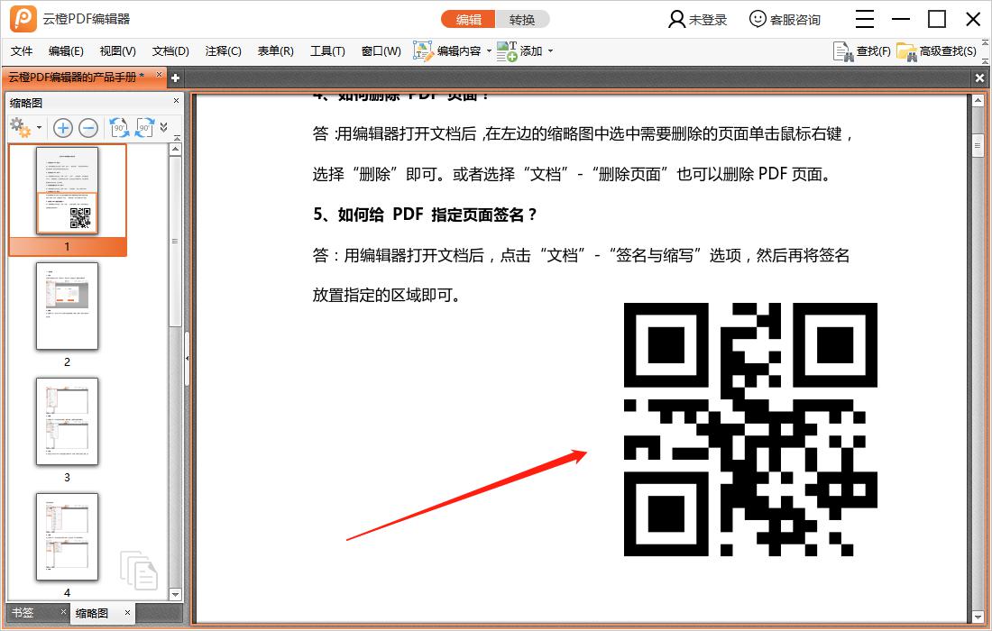
Task: Click heading 5、如何给 PDF 指定页面签名？
Action: [425, 215]
